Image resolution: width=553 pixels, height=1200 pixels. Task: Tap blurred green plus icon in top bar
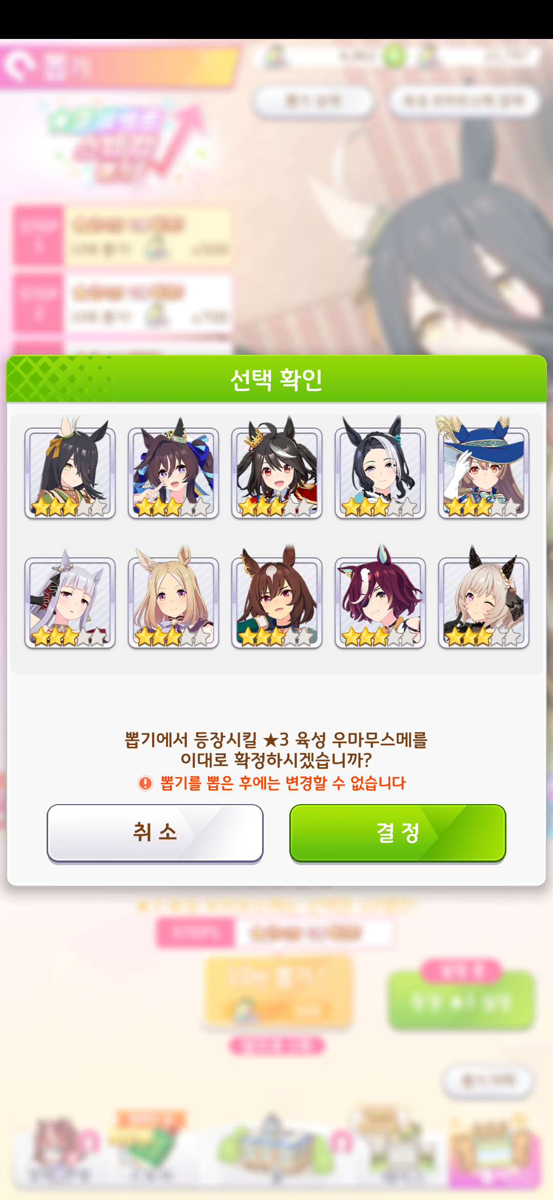click(x=394, y=56)
